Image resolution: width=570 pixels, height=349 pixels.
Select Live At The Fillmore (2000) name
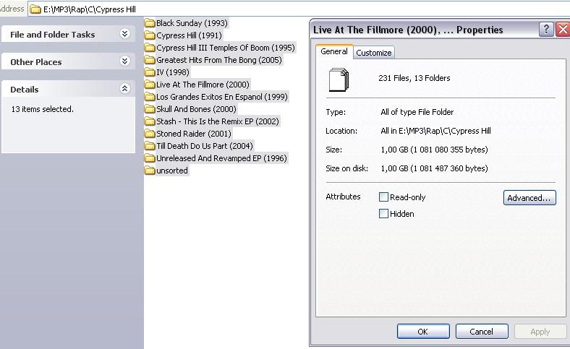point(203,85)
